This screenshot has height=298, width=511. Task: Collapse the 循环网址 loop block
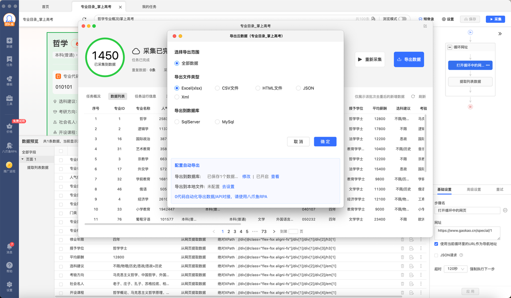click(x=450, y=47)
